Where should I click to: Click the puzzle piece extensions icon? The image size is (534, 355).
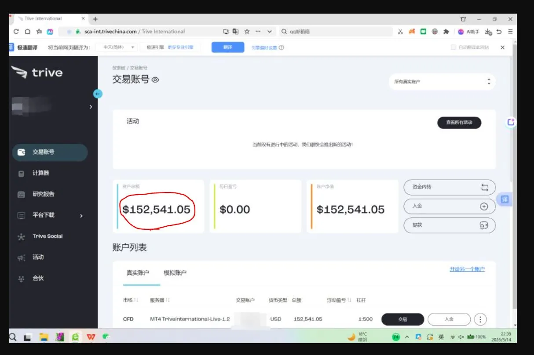pyautogui.click(x=446, y=32)
